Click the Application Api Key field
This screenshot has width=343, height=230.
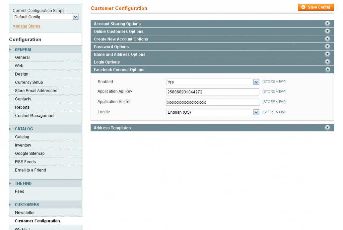click(x=212, y=92)
